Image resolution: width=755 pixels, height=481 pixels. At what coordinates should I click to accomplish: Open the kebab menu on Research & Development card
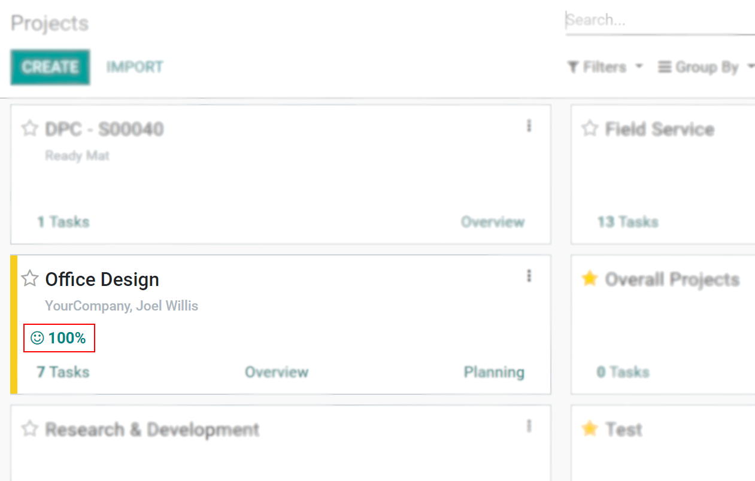point(529,426)
